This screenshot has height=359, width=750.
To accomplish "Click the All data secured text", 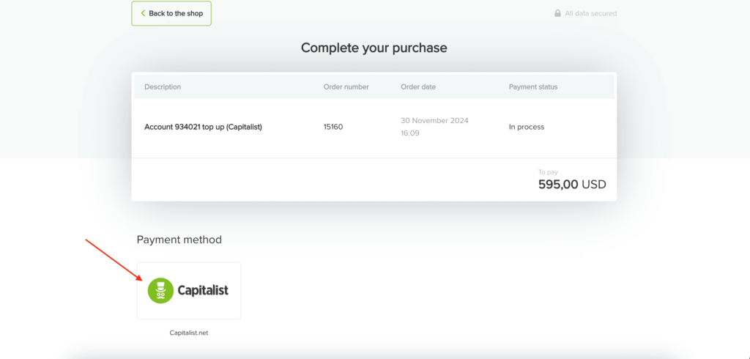I will point(591,13).
